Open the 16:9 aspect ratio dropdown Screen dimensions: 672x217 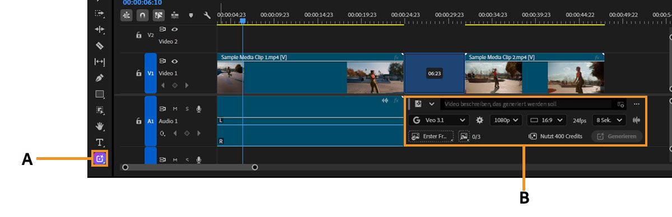[x=546, y=120]
